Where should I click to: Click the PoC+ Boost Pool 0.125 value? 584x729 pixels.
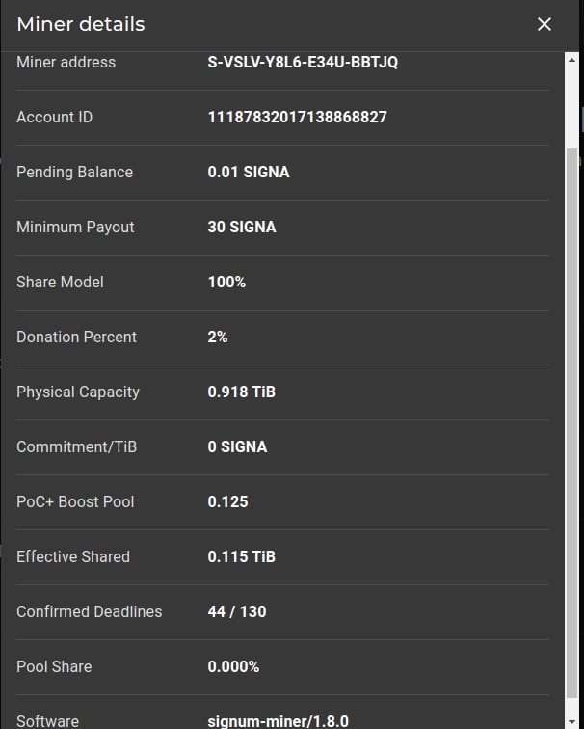(x=228, y=502)
